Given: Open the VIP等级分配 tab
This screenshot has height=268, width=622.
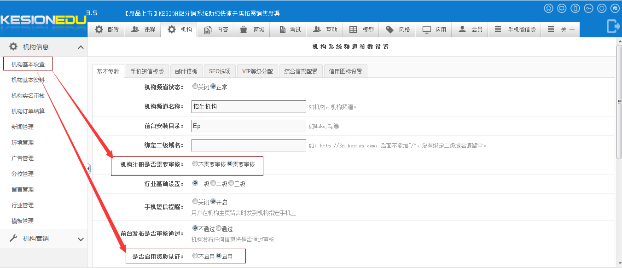Looking at the screenshot, I should coord(257,71).
